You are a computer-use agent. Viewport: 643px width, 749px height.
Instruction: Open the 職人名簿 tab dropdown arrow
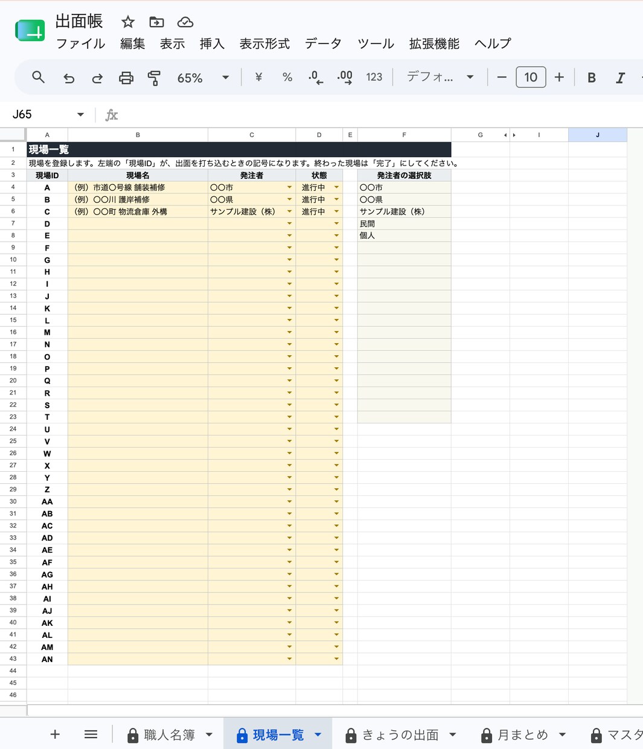tap(209, 735)
